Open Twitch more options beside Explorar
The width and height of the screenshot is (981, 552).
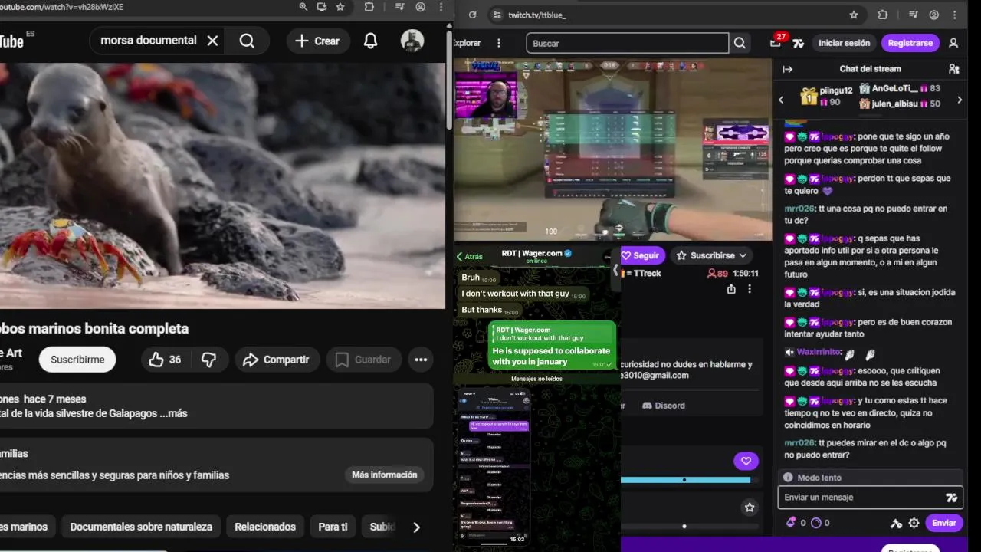(499, 43)
